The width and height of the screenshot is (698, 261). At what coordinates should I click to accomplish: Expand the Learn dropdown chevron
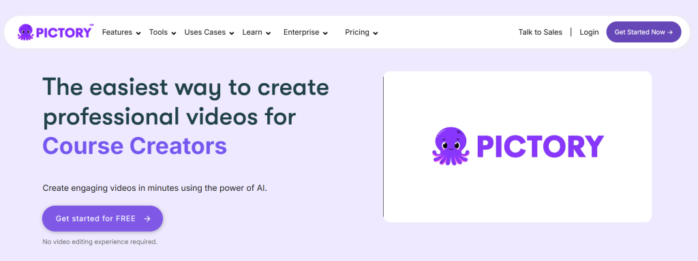pyautogui.click(x=269, y=33)
